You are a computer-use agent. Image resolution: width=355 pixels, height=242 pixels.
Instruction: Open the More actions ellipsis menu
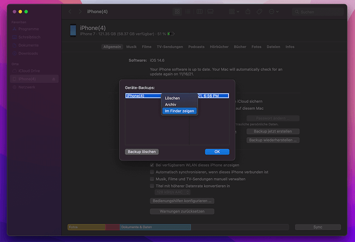[x=273, y=12]
